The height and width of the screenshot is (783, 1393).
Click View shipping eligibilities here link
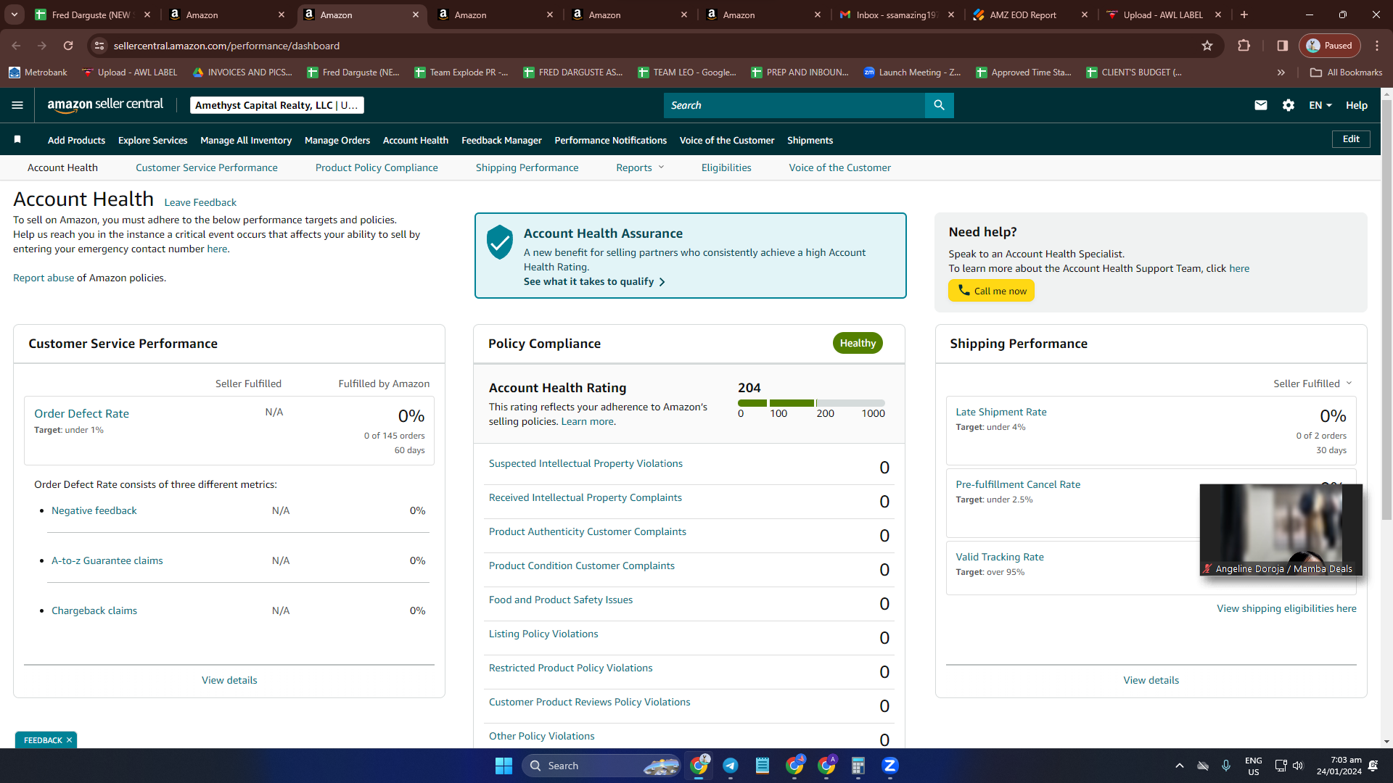pyautogui.click(x=1286, y=608)
